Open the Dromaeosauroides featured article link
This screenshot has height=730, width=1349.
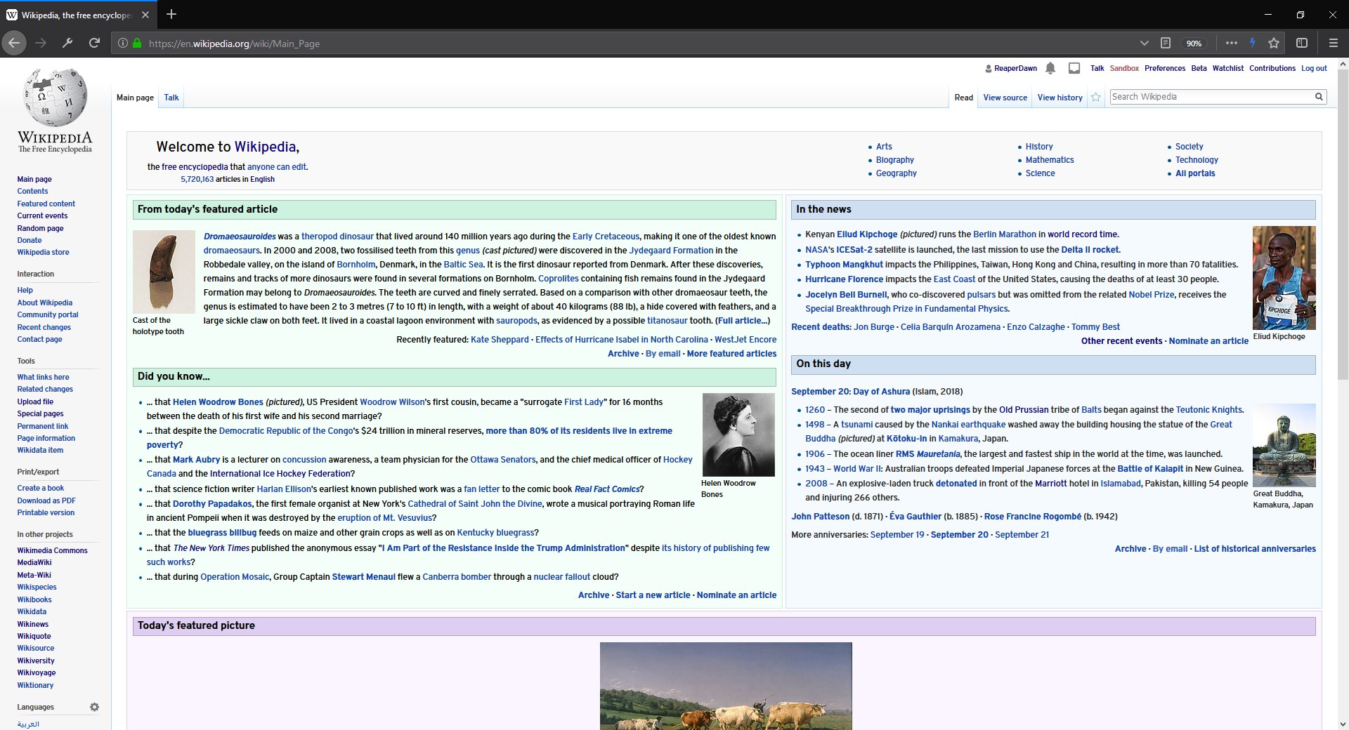pyautogui.click(x=240, y=237)
